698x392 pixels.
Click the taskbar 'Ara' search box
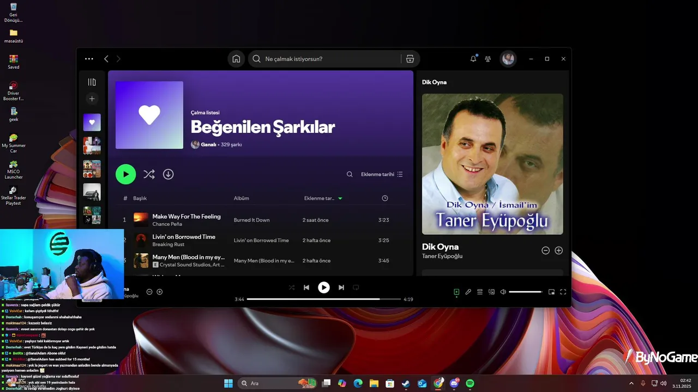(x=278, y=383)
